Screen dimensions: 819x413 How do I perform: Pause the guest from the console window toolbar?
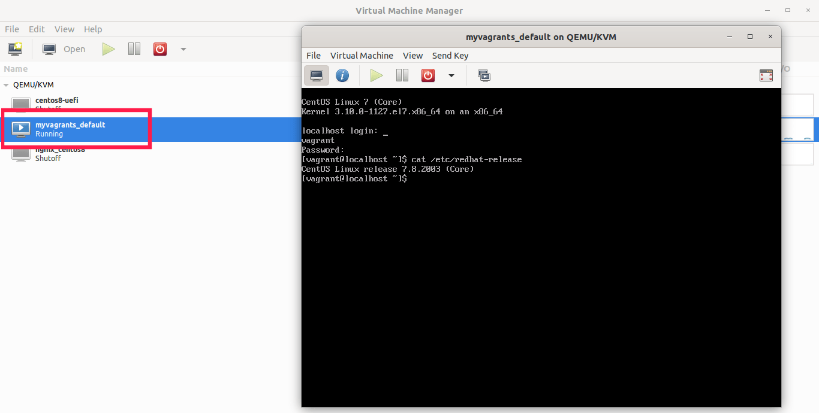(402, 75)
